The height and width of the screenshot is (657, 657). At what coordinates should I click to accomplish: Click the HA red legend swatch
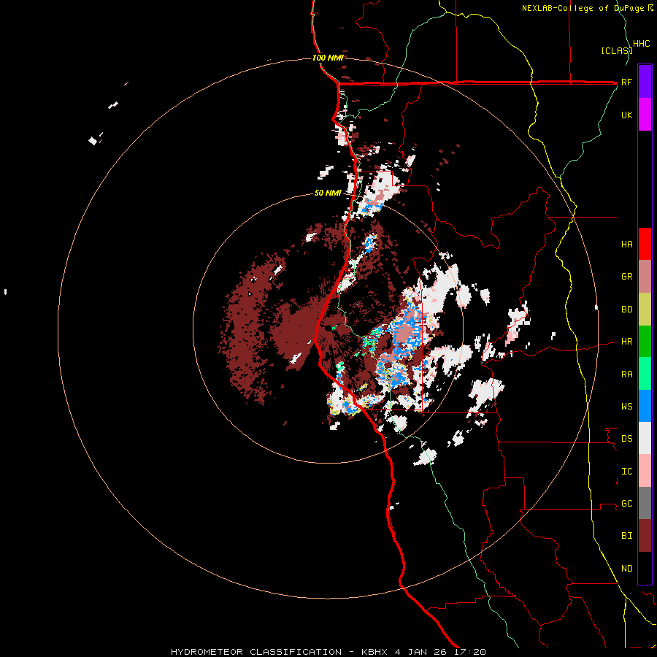(x=645, y=244)
